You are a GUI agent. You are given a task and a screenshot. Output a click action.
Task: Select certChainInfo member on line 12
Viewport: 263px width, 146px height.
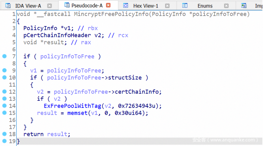137,92
